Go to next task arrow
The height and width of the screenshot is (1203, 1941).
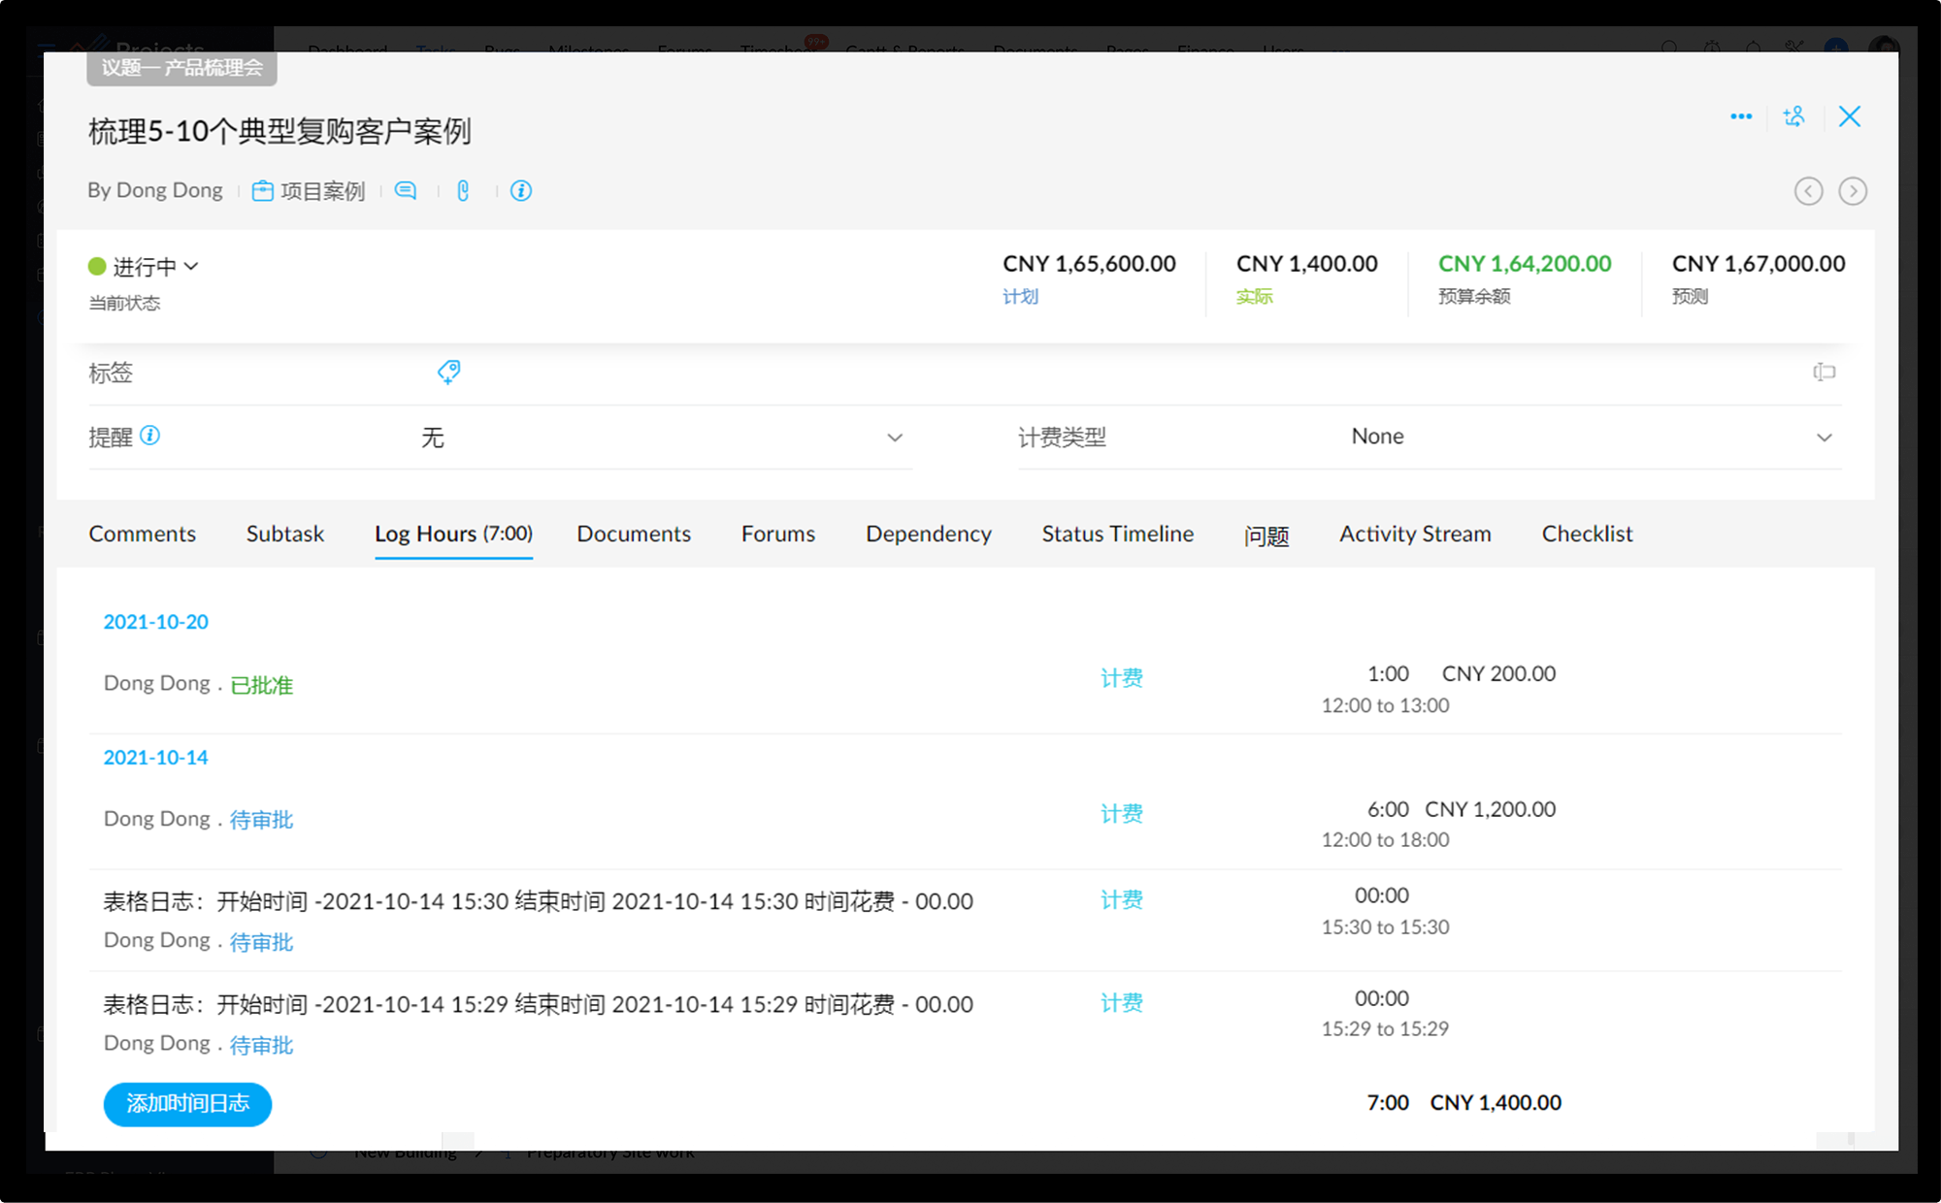tap(1853, 191)
